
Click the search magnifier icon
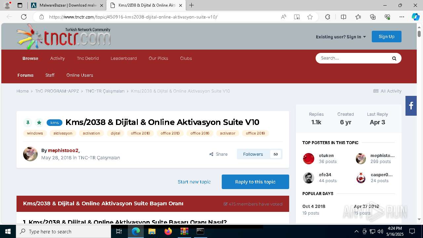pos(394,59)
